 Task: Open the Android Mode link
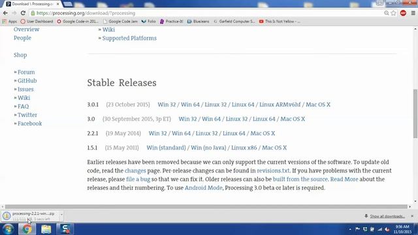(203, 187)
